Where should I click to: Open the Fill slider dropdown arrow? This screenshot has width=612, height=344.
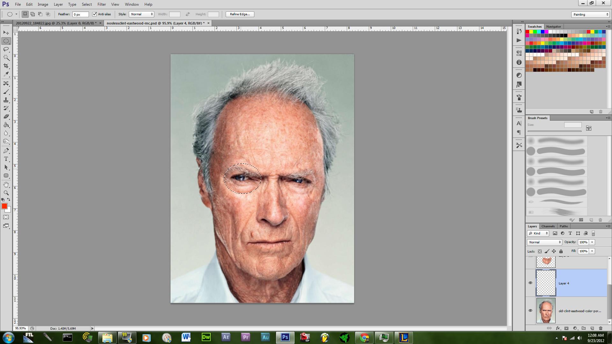tap(592, 251)
